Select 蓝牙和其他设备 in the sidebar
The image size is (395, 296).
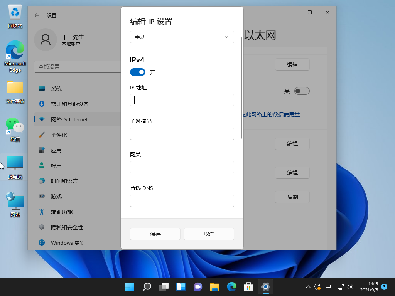pos(69,104)
